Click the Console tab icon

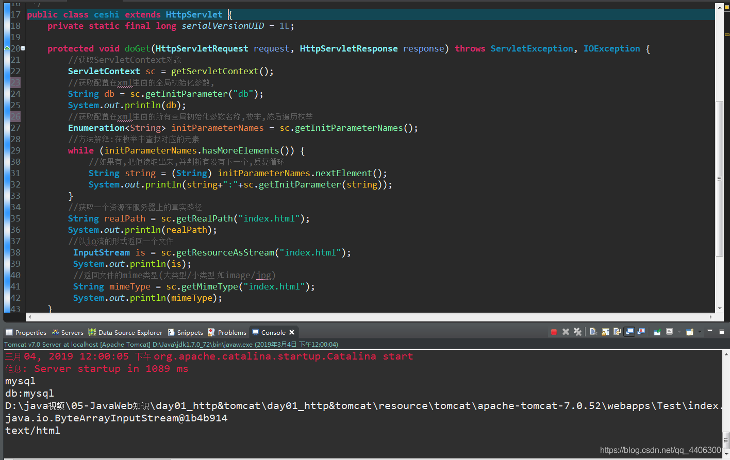tap(255, 332)
